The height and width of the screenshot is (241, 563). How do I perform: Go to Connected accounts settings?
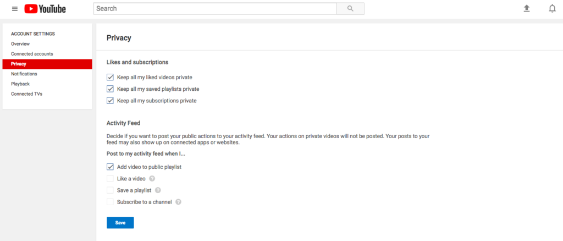click(x=32, y=54)
